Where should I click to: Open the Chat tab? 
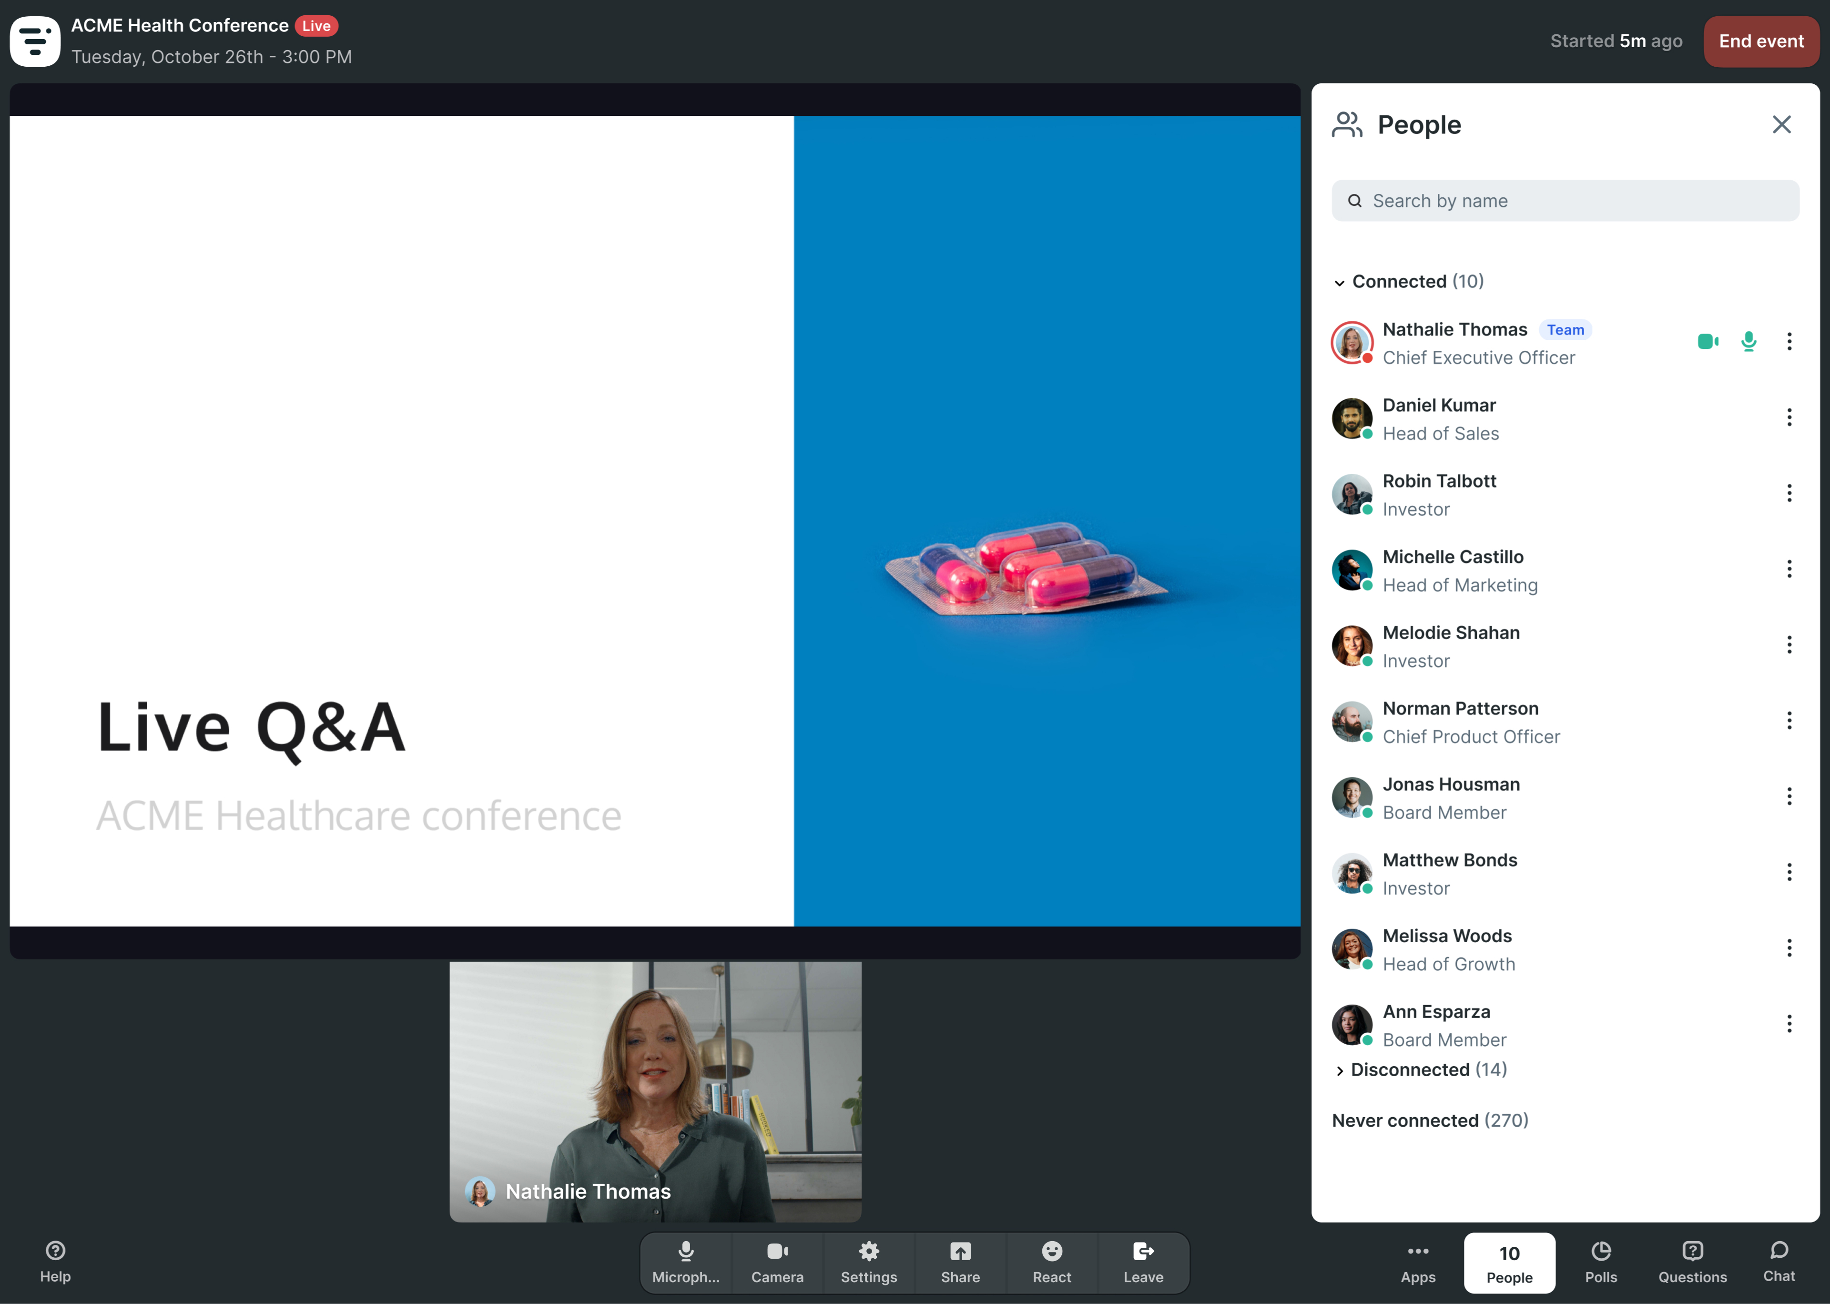[x=1779, y=1262]
